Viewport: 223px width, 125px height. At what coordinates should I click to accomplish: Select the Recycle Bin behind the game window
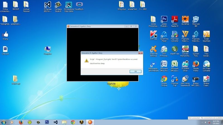pos(111,84)
